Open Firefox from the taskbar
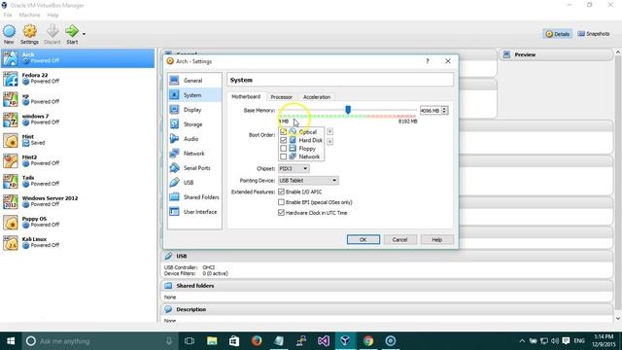Viewport: 622px width, 350px height. coord(257,341)
